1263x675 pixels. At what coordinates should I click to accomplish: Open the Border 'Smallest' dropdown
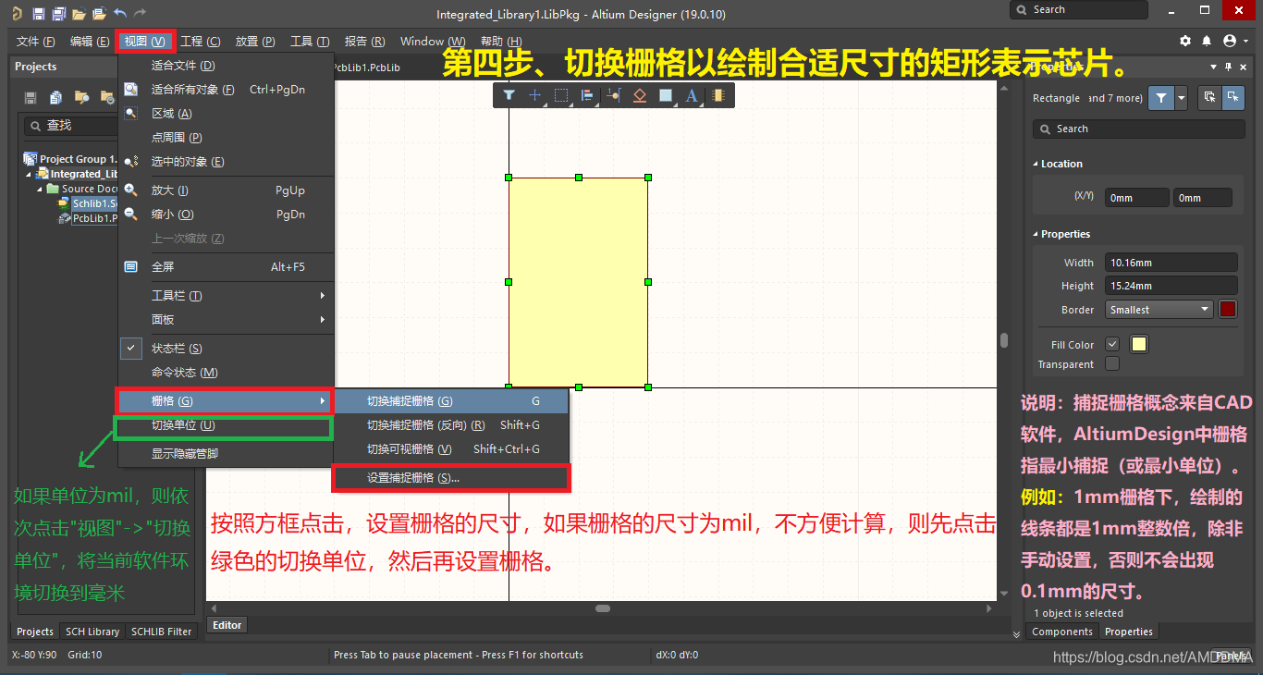[x=1159, y=310]
